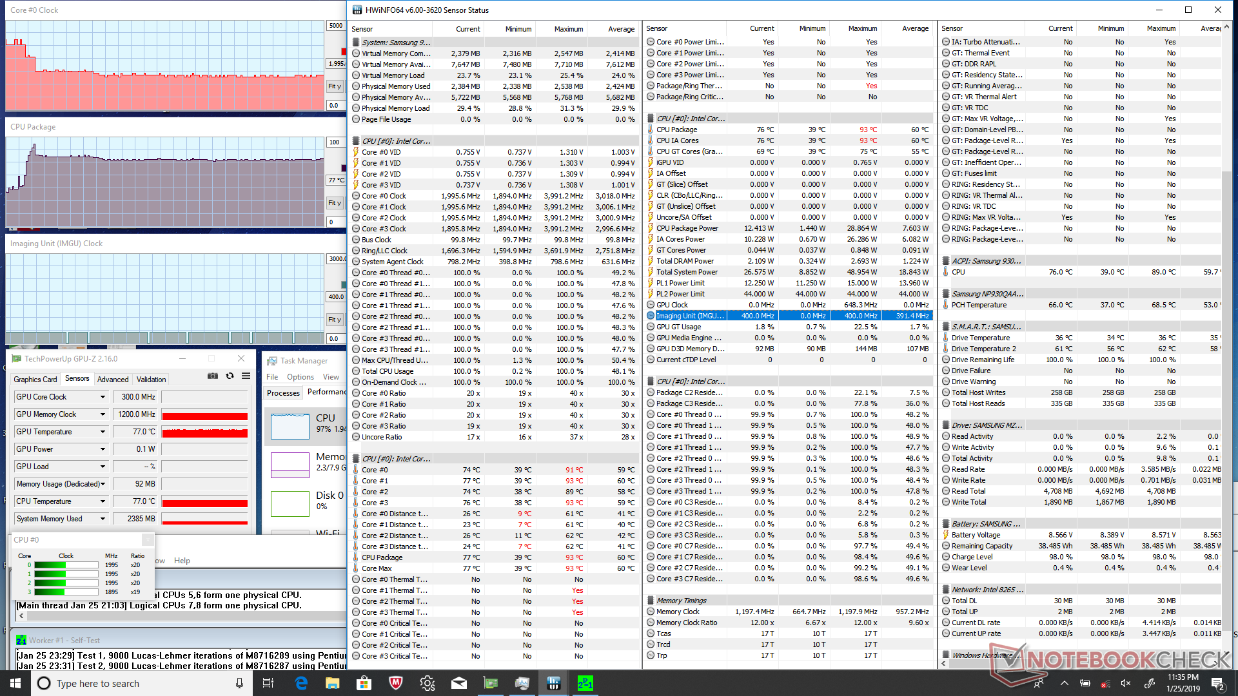Select the Drive Remaining Life sensor row
Viewport: 1238px width, 696px height.
click(1081, 360)
